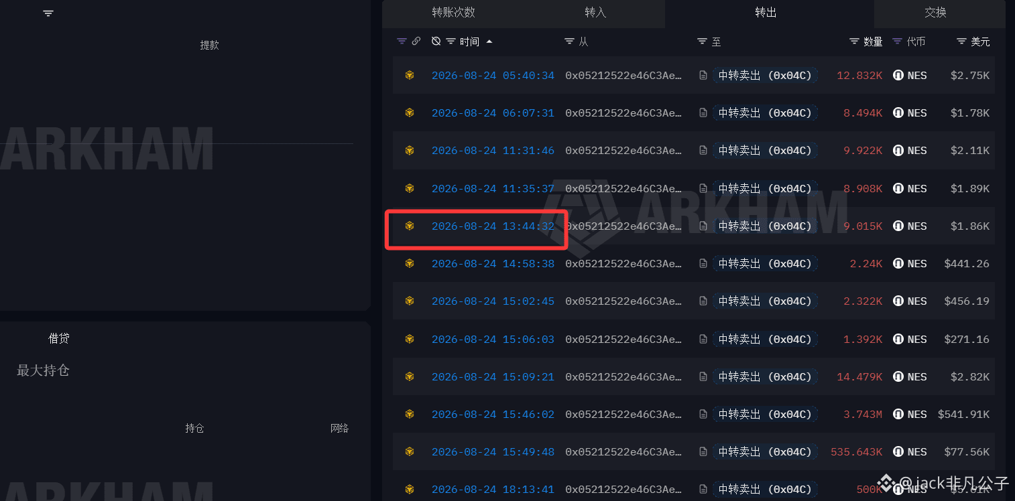Click the 中转卖出 (0x04C) label on the 06:07:31 row
This screenshot has width=1015, height=501.
pos(765,113)
